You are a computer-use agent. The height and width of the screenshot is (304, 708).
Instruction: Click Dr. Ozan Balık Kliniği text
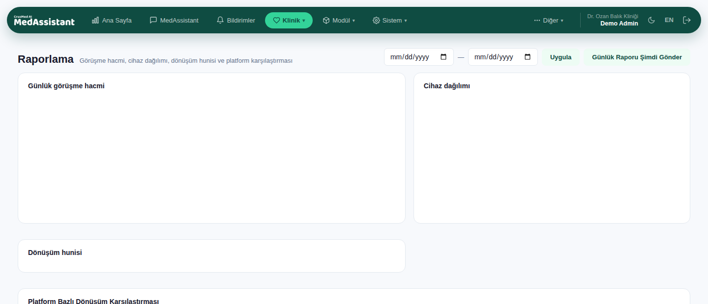pyautogui.click(x=613, y=16)
